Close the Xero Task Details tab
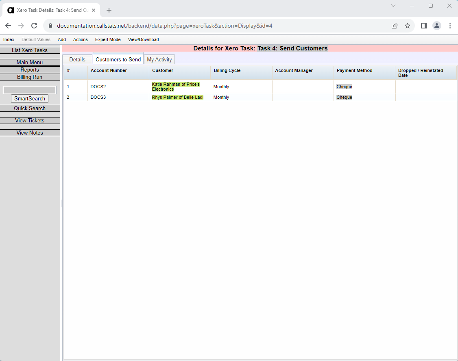The height and width of the screenshot is (361, 458). coord(94,10)
